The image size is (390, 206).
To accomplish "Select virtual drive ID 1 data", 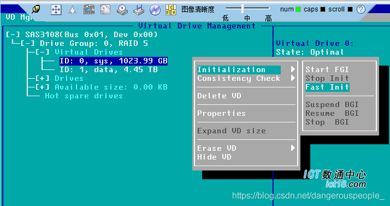I will pos(109,69).
